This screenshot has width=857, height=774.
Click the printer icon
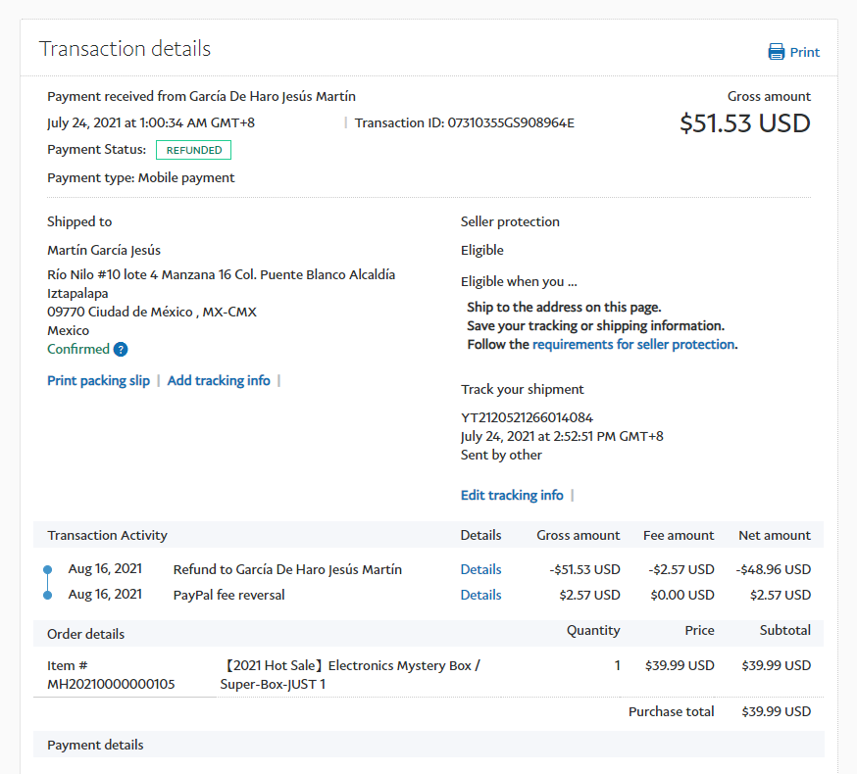point(776,52)
